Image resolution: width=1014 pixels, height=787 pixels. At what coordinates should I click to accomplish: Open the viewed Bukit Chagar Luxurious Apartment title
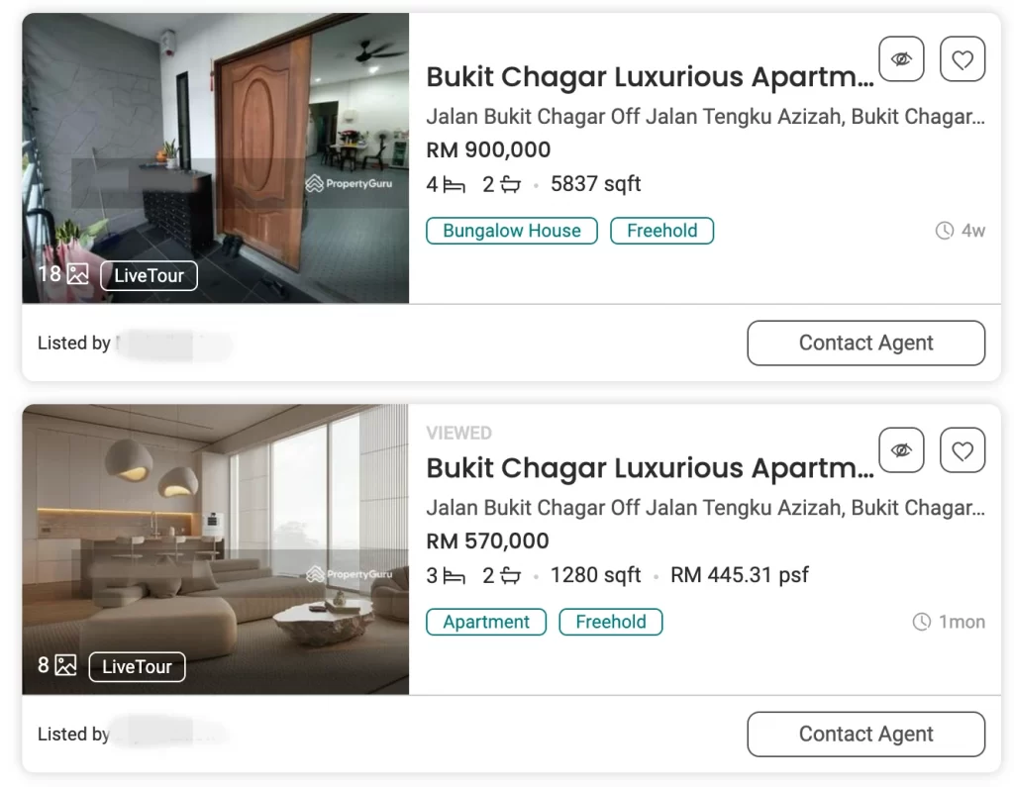(650, 467)
